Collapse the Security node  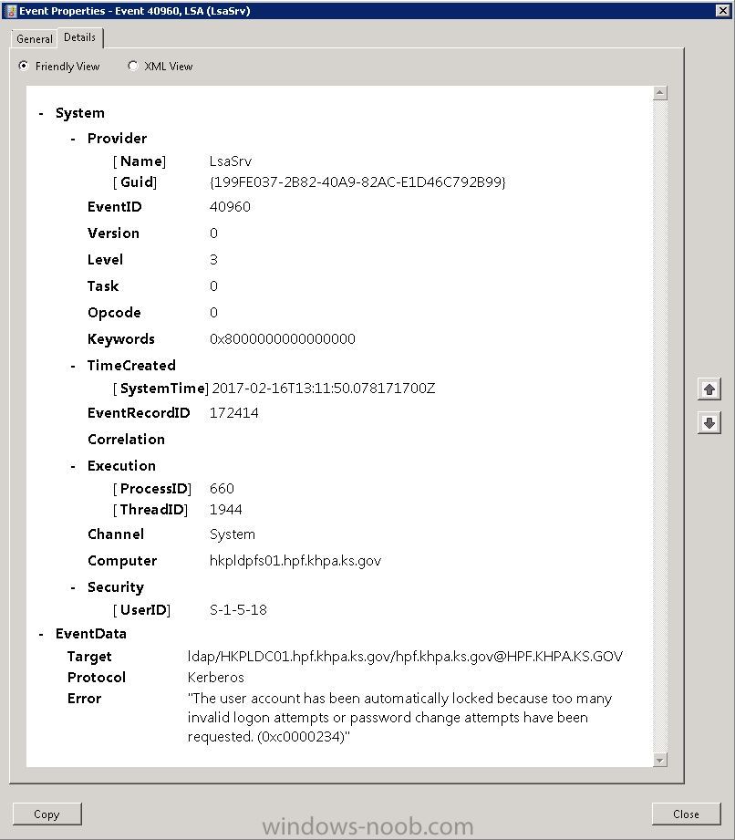[x=73, y=587]
